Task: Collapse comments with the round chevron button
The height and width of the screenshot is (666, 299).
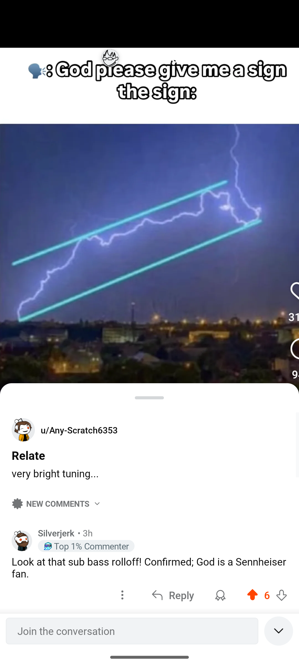Action: tap(279, 631)
